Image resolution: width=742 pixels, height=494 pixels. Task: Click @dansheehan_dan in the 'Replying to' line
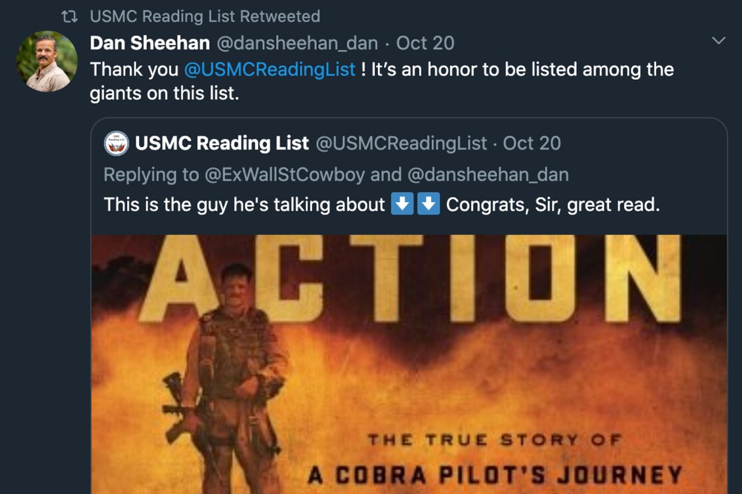coord(488,174)
